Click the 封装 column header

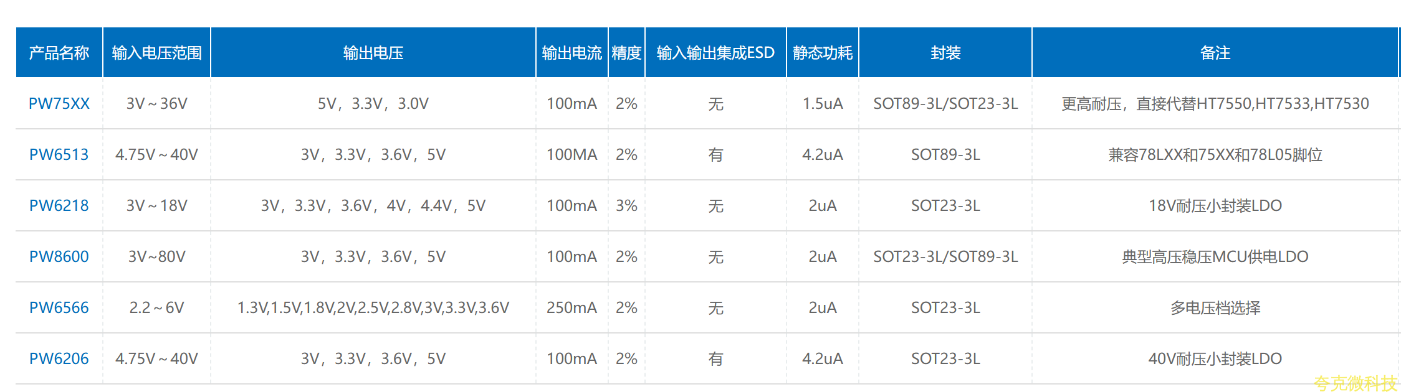(x=945, y=53)
